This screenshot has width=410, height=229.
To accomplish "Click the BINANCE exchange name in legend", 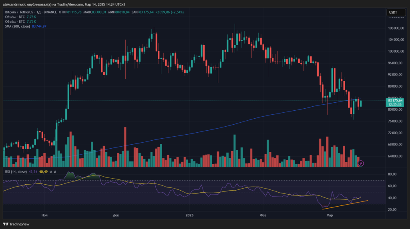I will coord(50,12).
